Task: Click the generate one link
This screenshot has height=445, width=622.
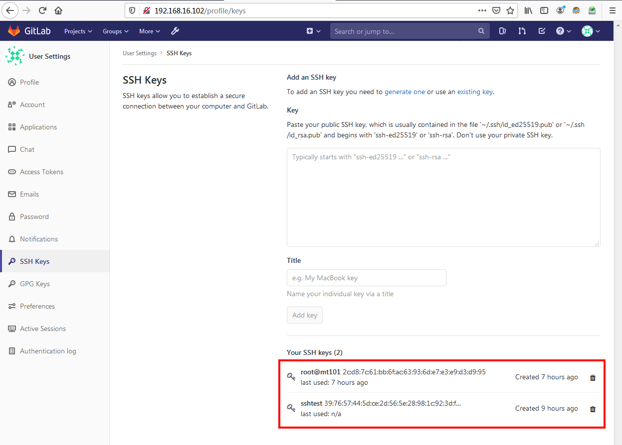Action: pyautogui.click(x=405, y=92)
